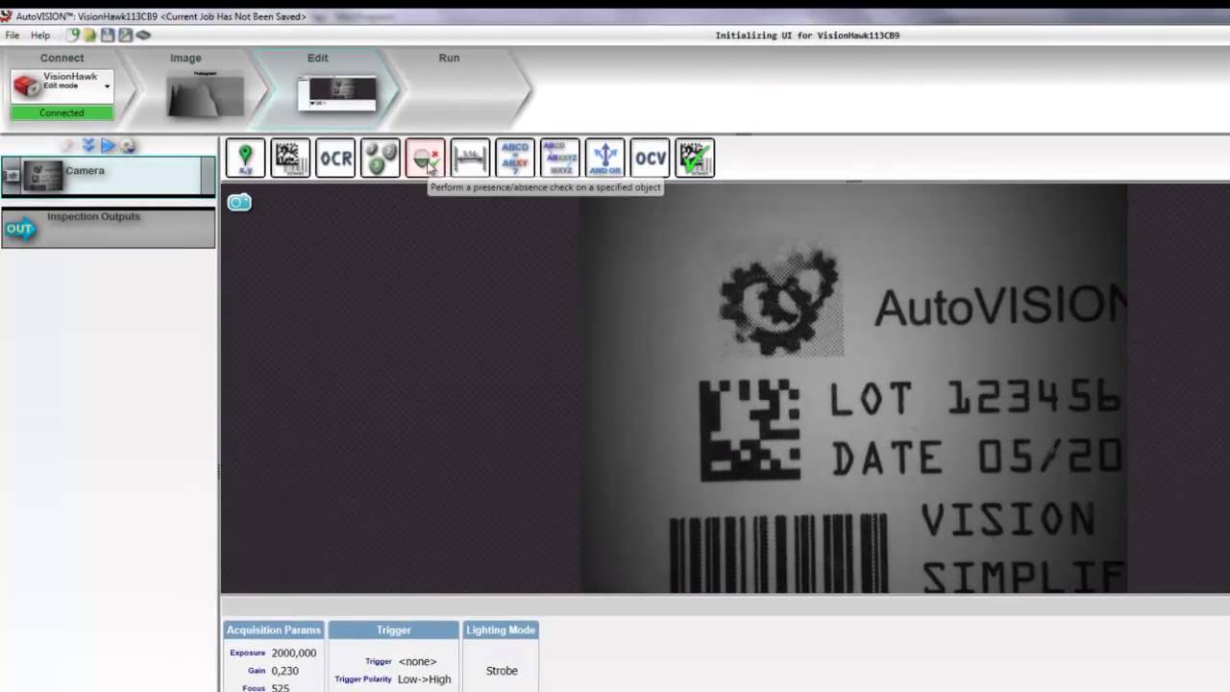Select the OCV tool
1230x692 pixels.
(650, 158)
